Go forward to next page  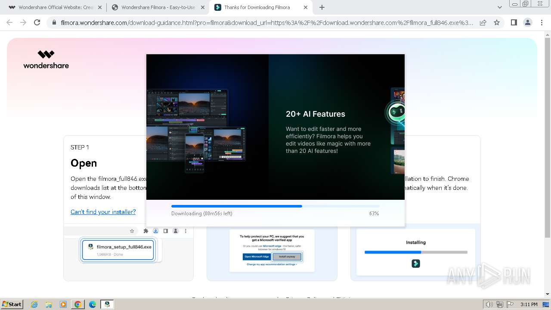coord(23,22)
